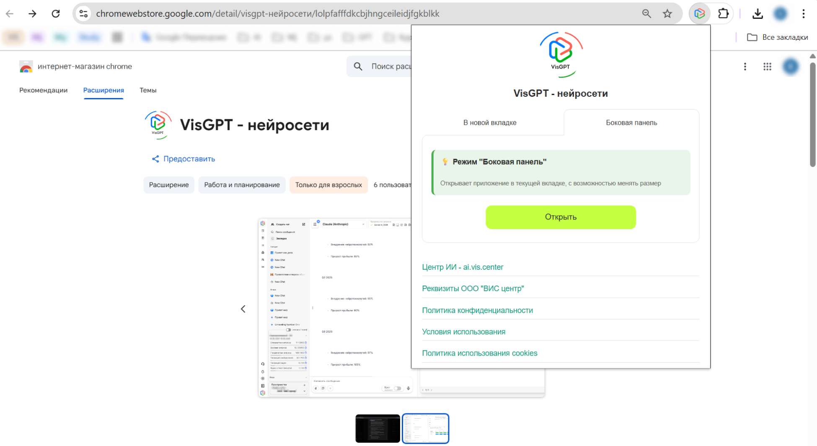817x446 pixels.
Task: Open the Chrome profile avatar in the toolbar
Action: [x=780, y=14]
